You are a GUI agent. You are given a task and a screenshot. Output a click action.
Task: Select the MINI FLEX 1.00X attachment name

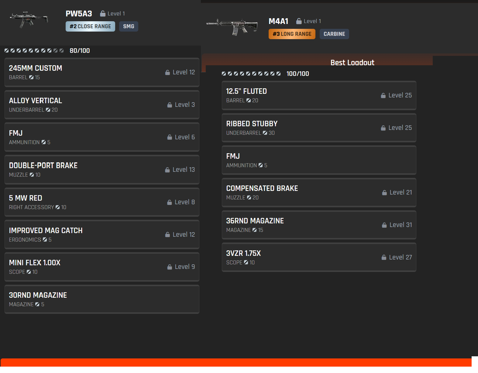coord(35,263)
